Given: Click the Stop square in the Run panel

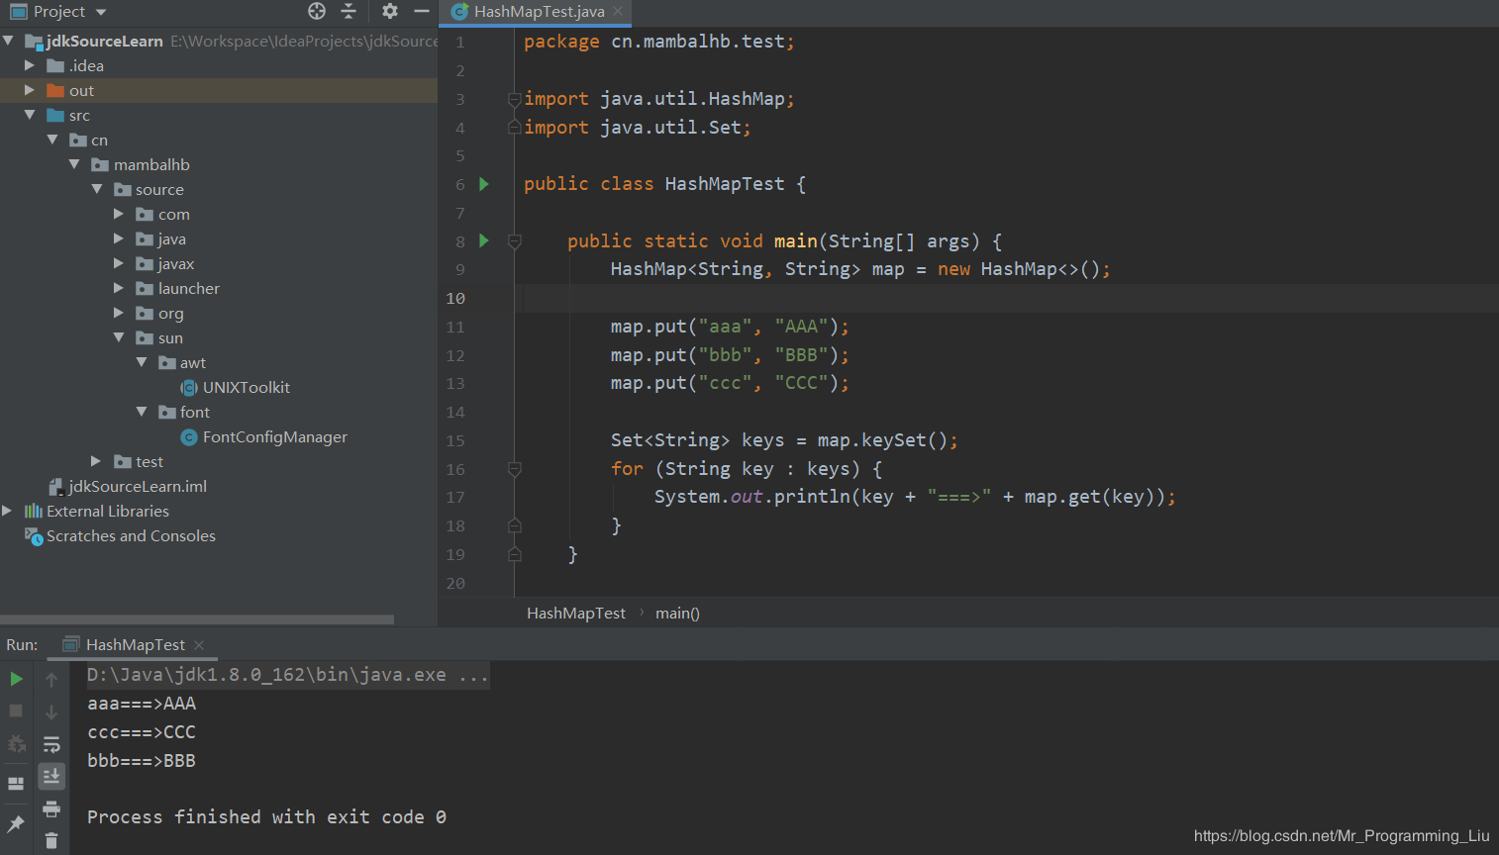Looking at the screenshot, I should click(16, 711).
